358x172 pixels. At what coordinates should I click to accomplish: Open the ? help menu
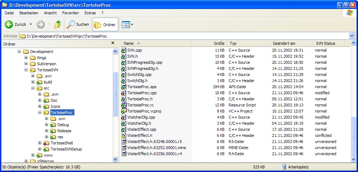pos(102,13)
